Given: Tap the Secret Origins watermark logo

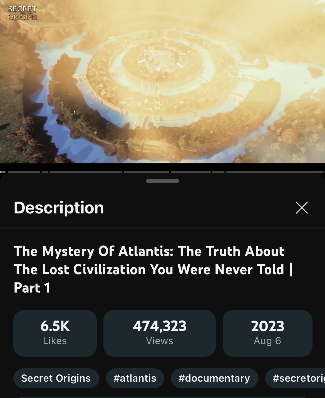Looking at the screenshot, I should [23, 13].
